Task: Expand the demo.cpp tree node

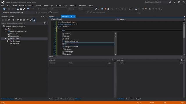Action: point(8,41)
